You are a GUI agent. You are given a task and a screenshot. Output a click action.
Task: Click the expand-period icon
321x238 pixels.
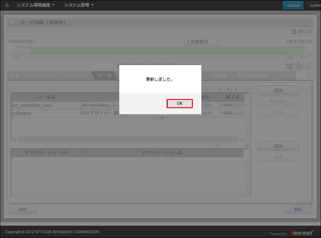[x=289, y=66]
